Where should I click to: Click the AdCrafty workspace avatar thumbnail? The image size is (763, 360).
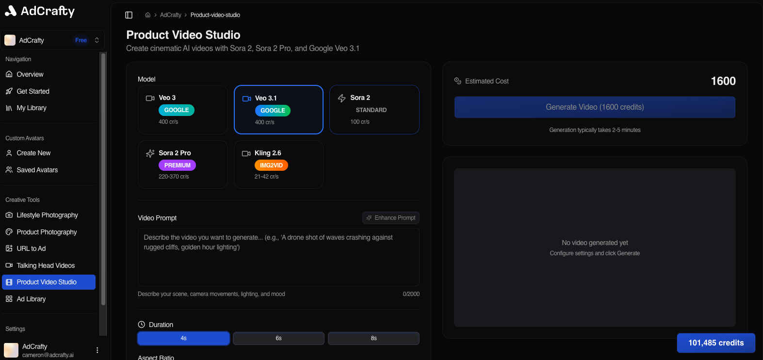pyautogui.click(x=10, y=40)
